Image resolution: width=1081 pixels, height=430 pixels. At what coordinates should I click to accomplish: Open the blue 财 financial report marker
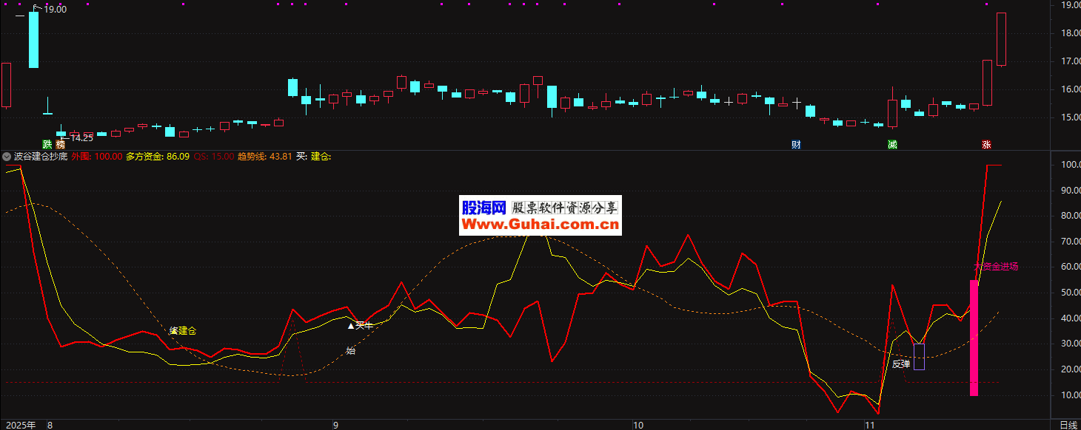(796, 145)
